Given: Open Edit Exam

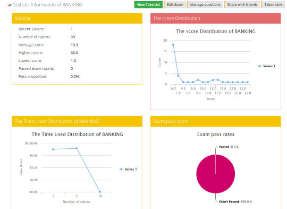Looking at the screenshot, I should [175, 5].
